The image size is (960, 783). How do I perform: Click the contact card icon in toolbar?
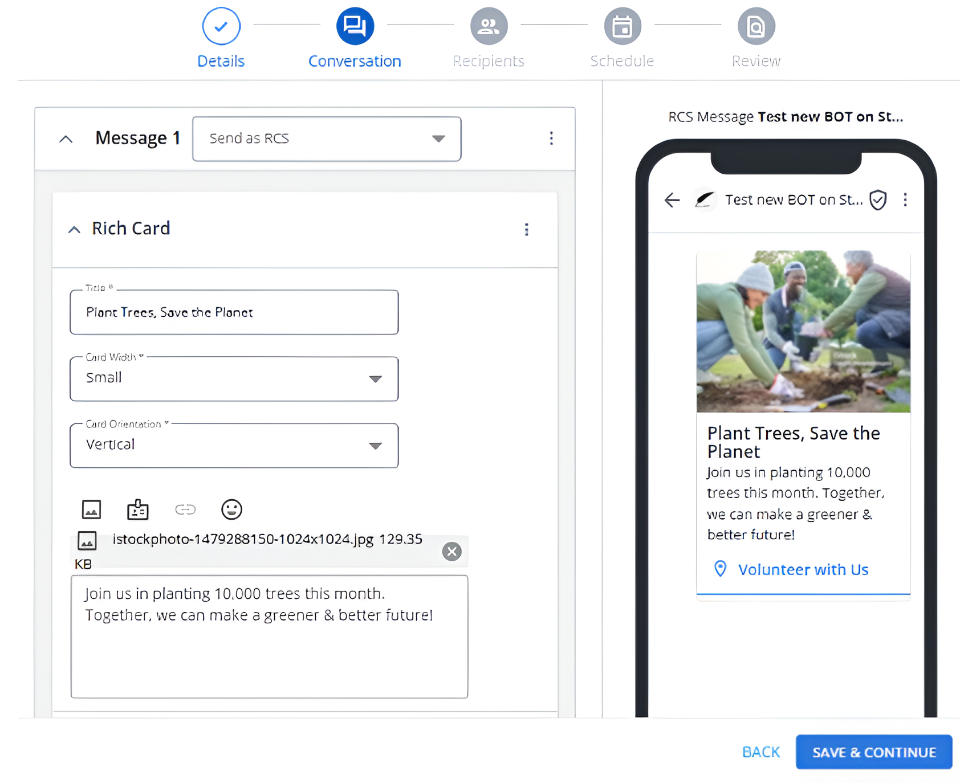pos(137,509)
